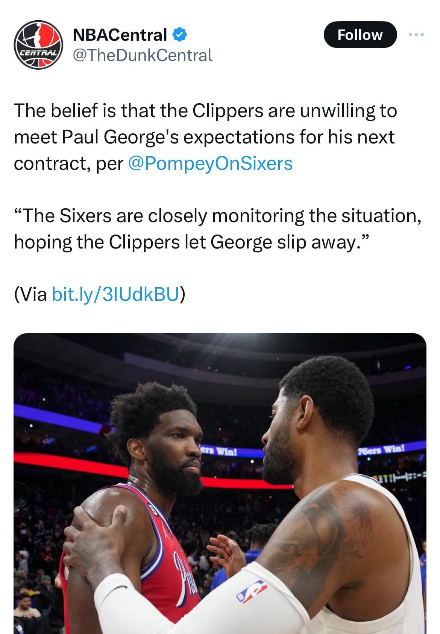Click the partial "ers Win!" banner between players
The height and width of the screenshot is (634, 440).
click(x=218, y=451)
